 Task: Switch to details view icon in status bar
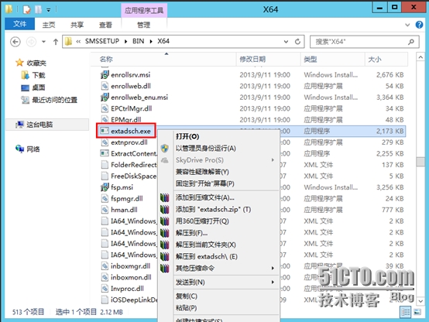[405, 312]
